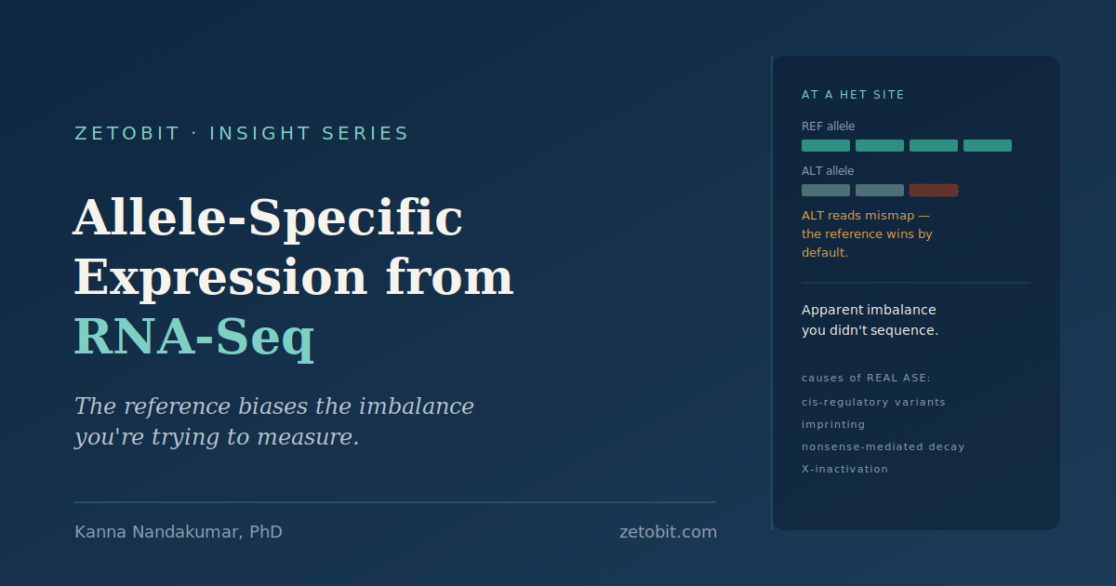Screen dimensions: 1116x586
Task: Click the ZETOBIT · INSIGHT SERIES label
Action: pos(242,133)
